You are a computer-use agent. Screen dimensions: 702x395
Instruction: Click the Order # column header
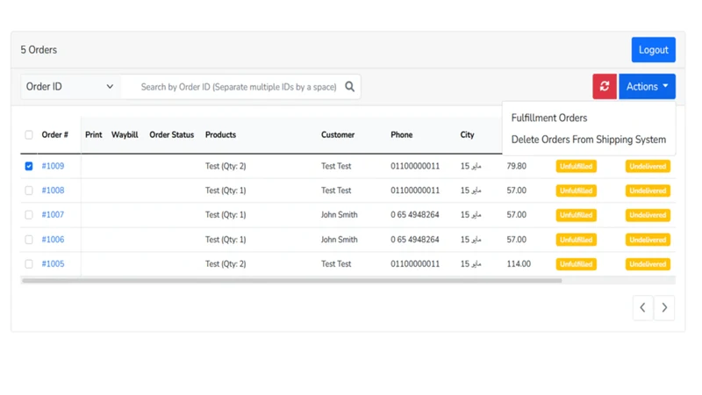(x=54, y=135)
